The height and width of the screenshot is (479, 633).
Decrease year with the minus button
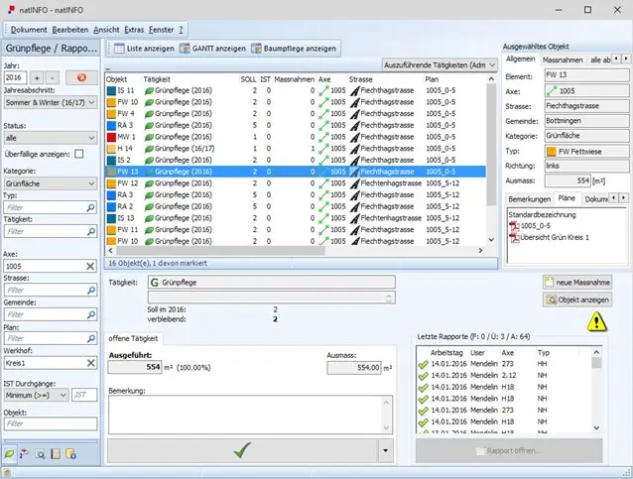tap(52, 77)
